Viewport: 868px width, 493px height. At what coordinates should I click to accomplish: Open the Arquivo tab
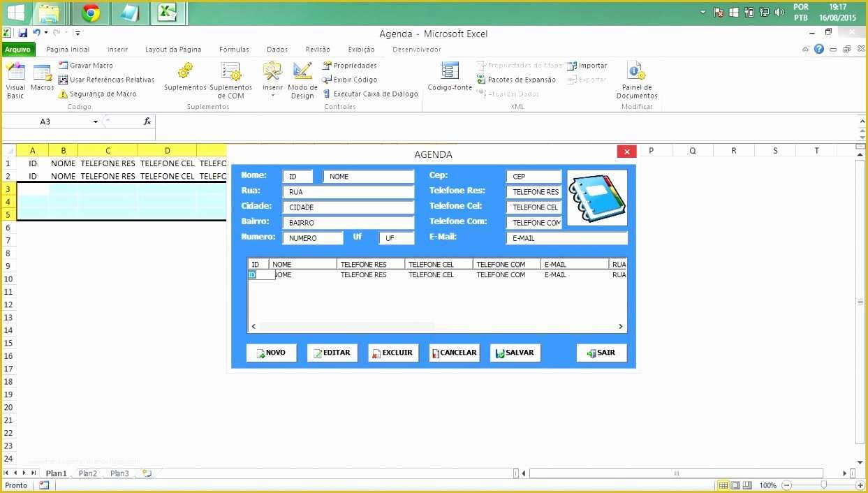tap(18, 50)
